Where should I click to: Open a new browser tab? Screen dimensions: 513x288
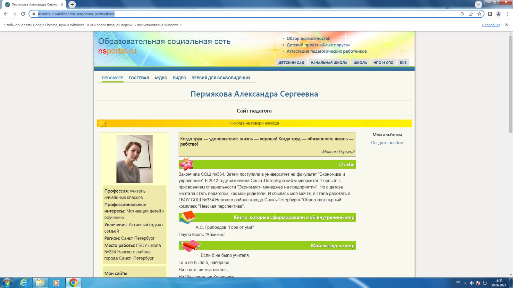(x=72, y=4)
